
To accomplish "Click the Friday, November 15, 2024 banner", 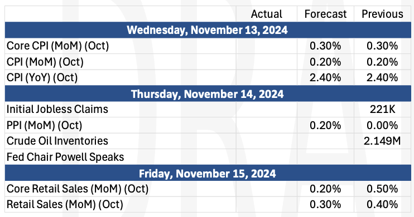I will 208,174.
